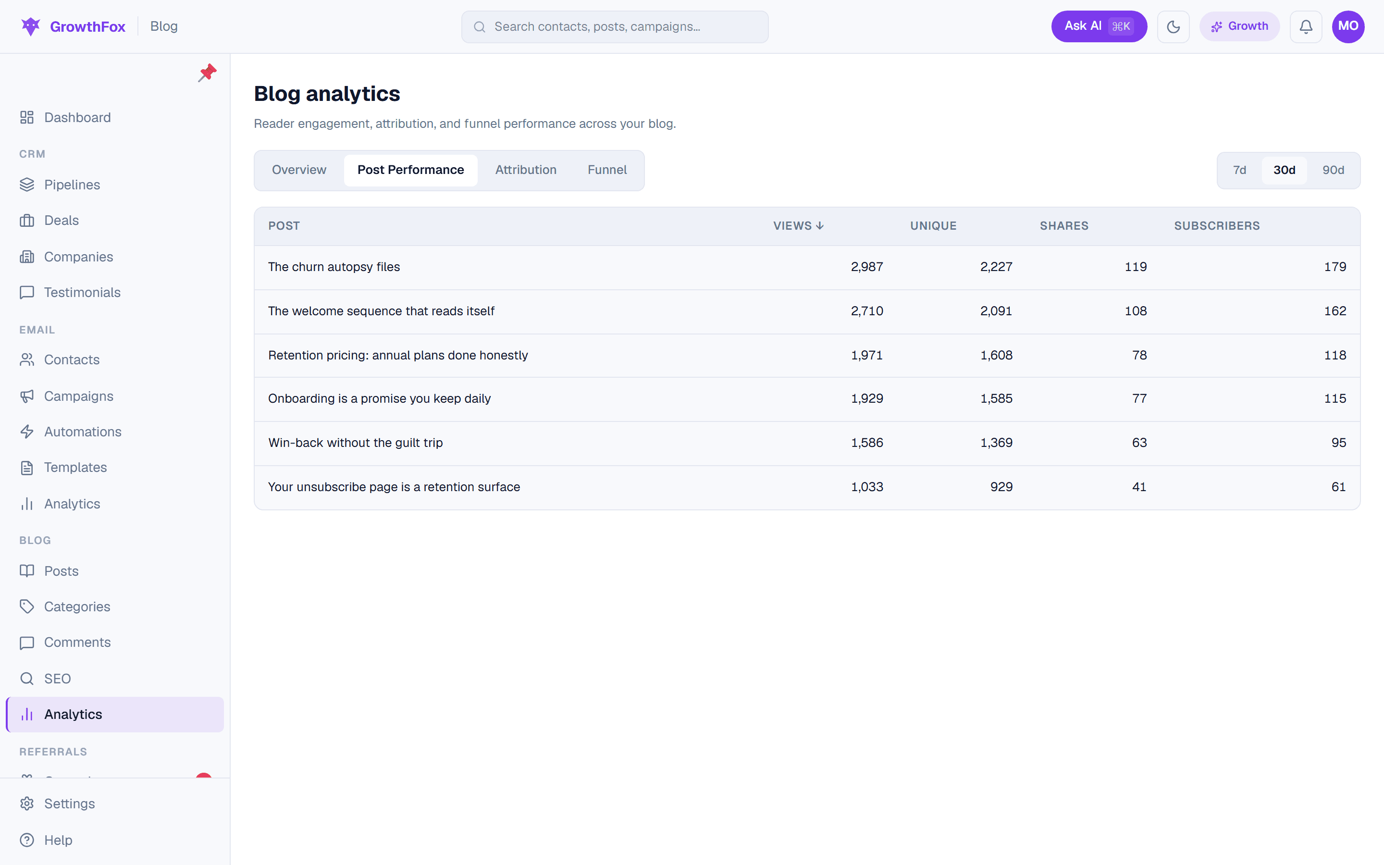Click the search magnifier icon in the search bar
This screenshot has height=865, width=1384.
click(x=480, y=27)
